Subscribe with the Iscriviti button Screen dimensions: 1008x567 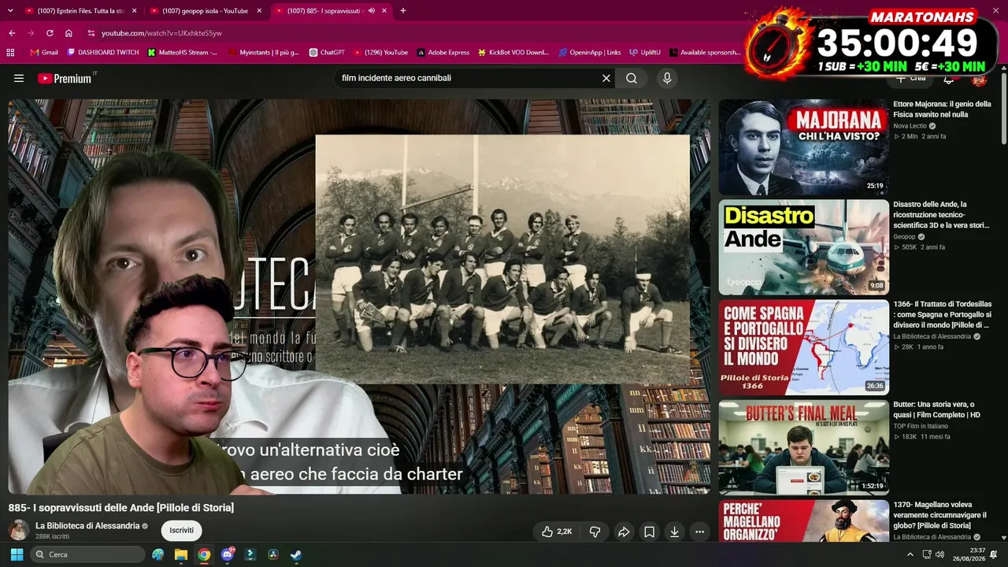click(182, 531)
